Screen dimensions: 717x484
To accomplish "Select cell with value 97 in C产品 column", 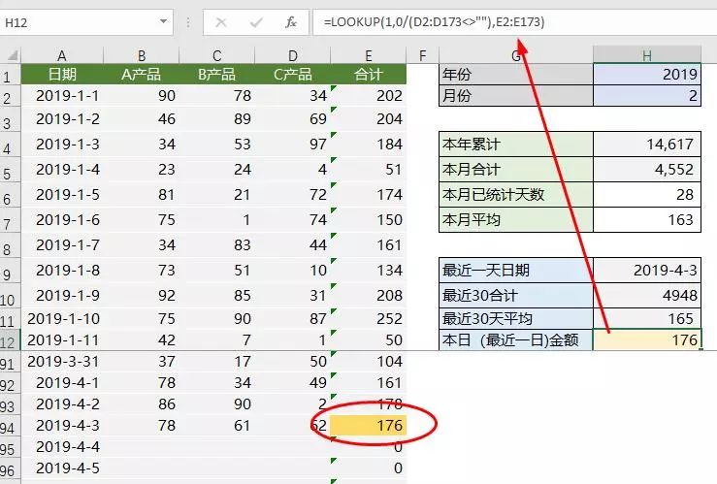I will [293, 145].
